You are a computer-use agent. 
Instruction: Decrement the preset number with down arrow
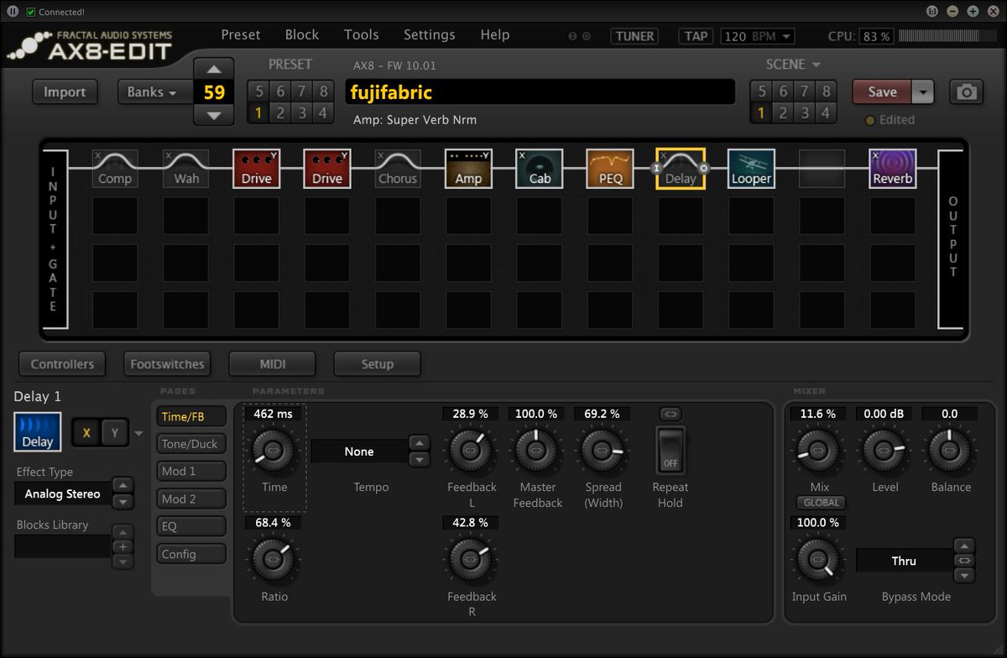[x=214, y=115]
